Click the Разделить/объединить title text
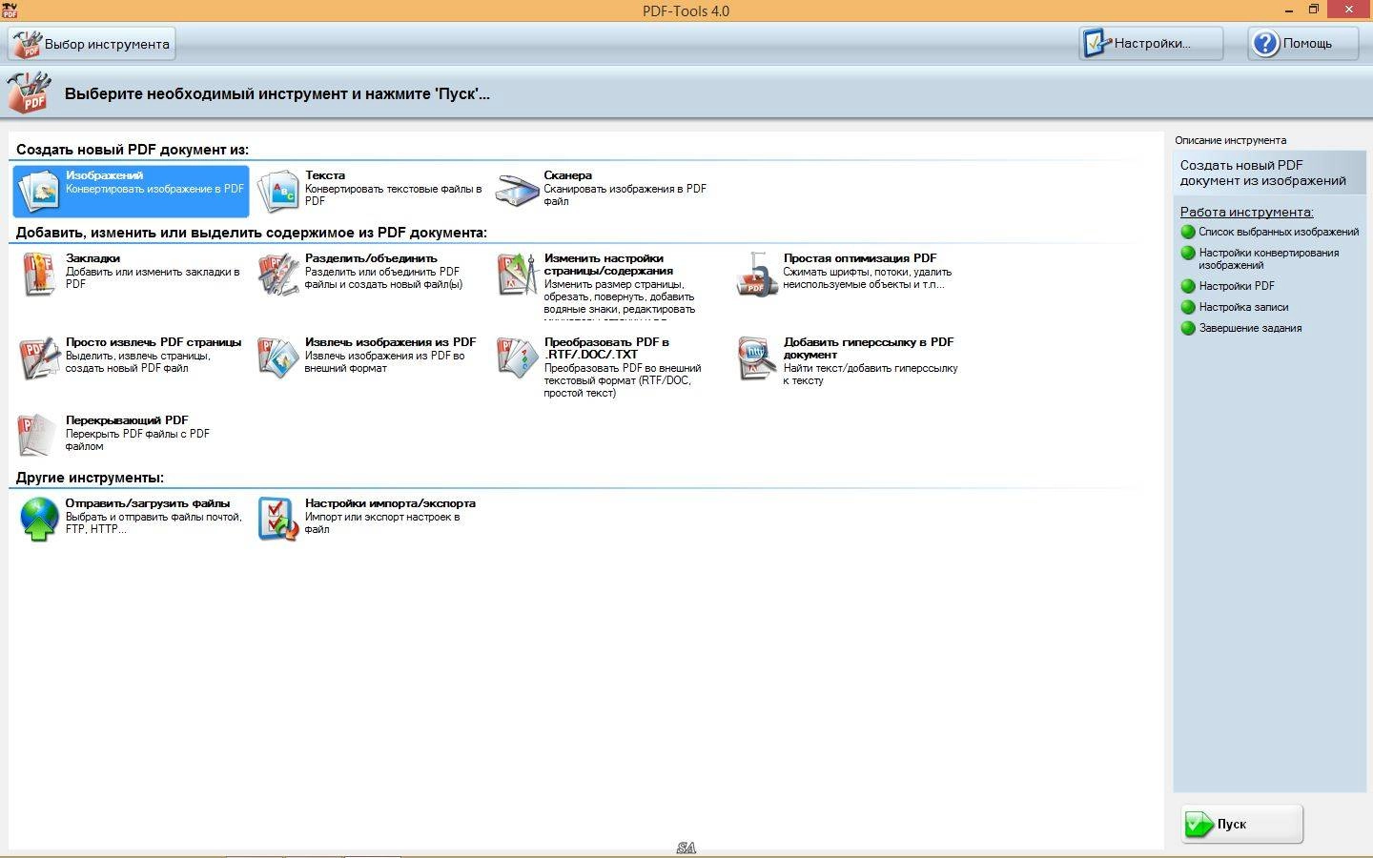Image resolution: width=1373 pixels, height=858 pixels. (371, 258)
